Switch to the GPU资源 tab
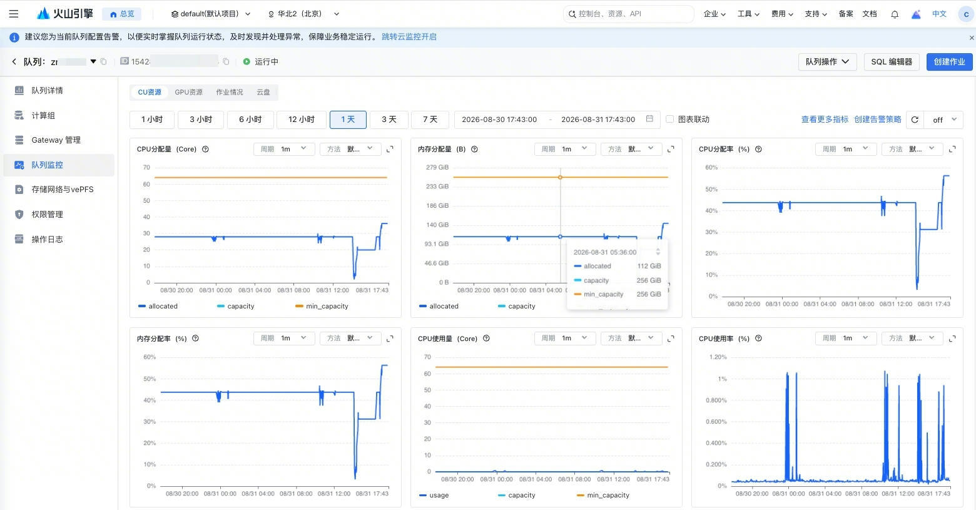The width and height of the screenshot is (976, 510). pyautogui.click(x=188, y=92)
